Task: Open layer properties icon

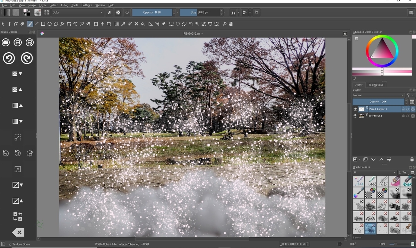Action: pos(389,159)
